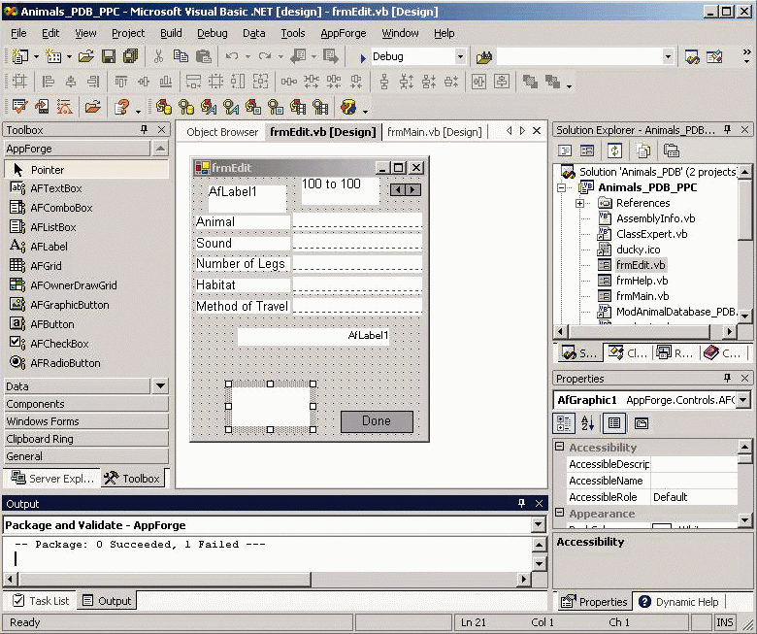Image resolution: width=757 pixels, height=634 pixels.
Task: Select the AFRadioButton toolbox item
Action: click(64, 363)
